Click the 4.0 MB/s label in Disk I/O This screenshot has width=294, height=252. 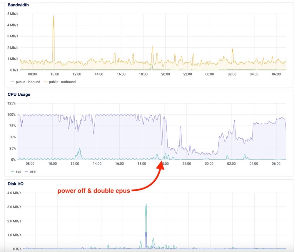click(14, 193)
